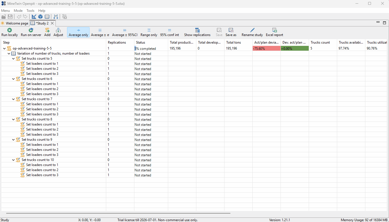Click the greyed sigma spreadsheet icon in the top toolbar
Screen dimensions: 389x222
(x=65, y=17)
